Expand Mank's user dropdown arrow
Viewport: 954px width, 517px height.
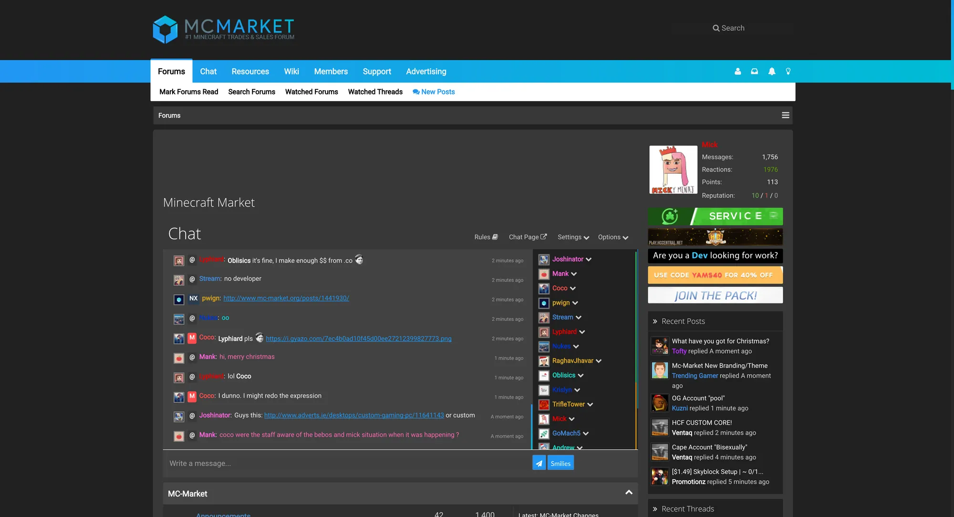pos(574,274)
